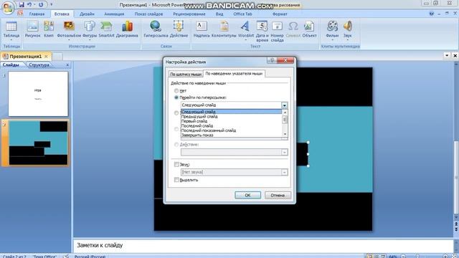
Task: Open the Office button menu
Action: (8, 7)
